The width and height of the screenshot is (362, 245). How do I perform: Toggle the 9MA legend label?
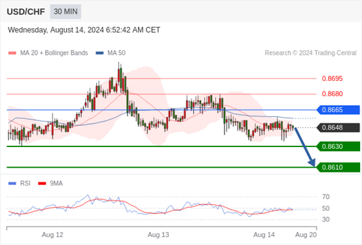pyautogui.click(x=56, y=184)
